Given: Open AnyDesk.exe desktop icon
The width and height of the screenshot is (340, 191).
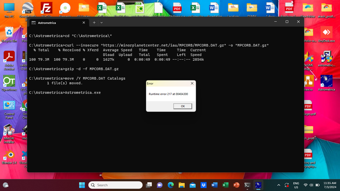Looking at the screenshot, I should coord(326,34).
